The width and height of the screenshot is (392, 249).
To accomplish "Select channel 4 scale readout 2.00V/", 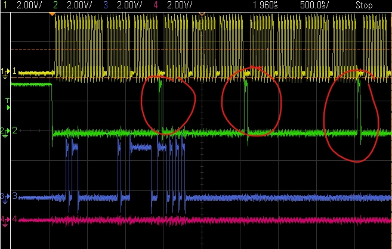I will 180,5.
